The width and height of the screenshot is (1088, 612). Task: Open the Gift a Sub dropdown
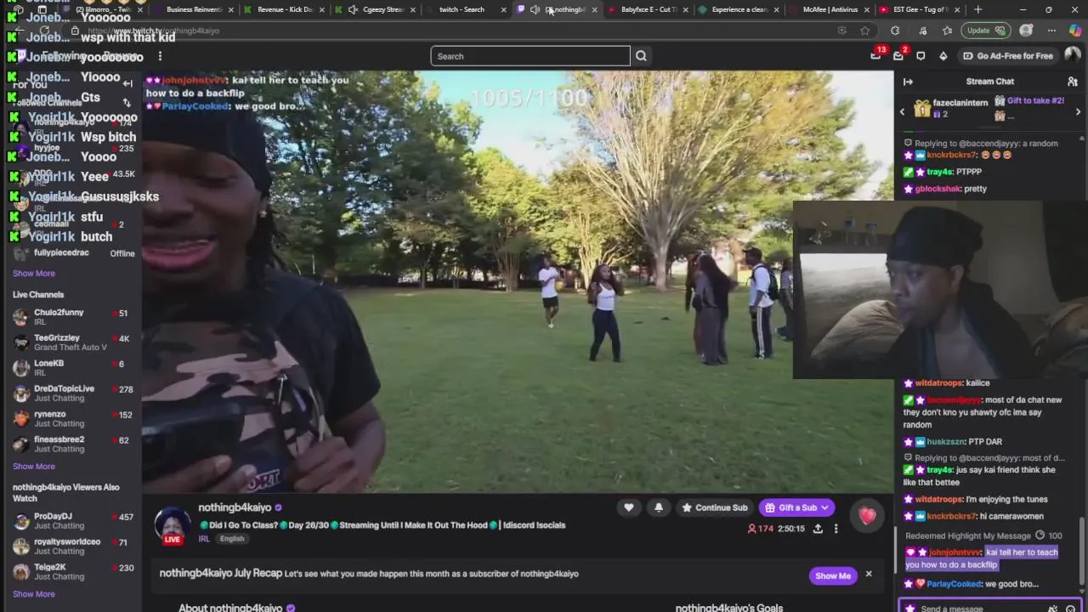(x=796, y=507)
